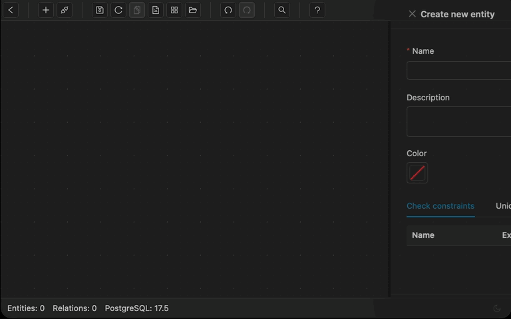Screen dimensions: 511x319
Task: Open search with the magnifier icon
Action: pyautogui.click(x=282, y=10)
